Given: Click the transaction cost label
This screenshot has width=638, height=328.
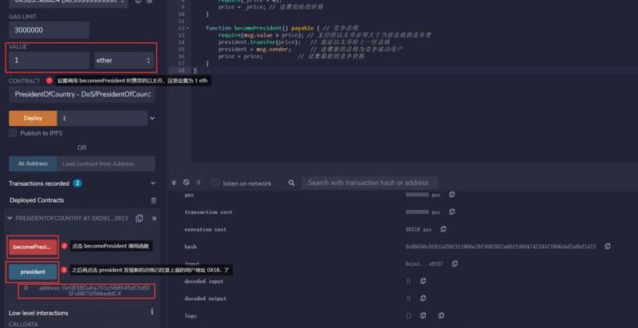Looking at the screenshot, I should tap(208, 212).
